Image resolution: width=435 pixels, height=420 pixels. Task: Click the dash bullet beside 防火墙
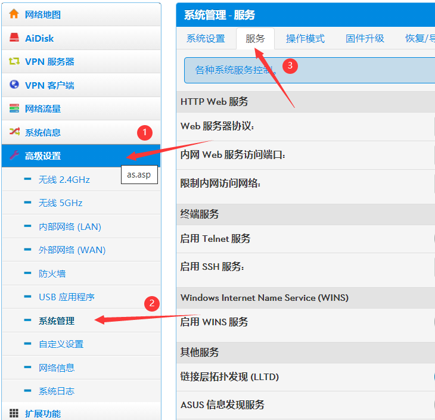28,273
